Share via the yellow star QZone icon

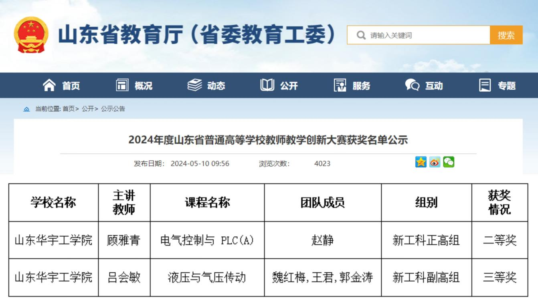[x=421, y=162]
